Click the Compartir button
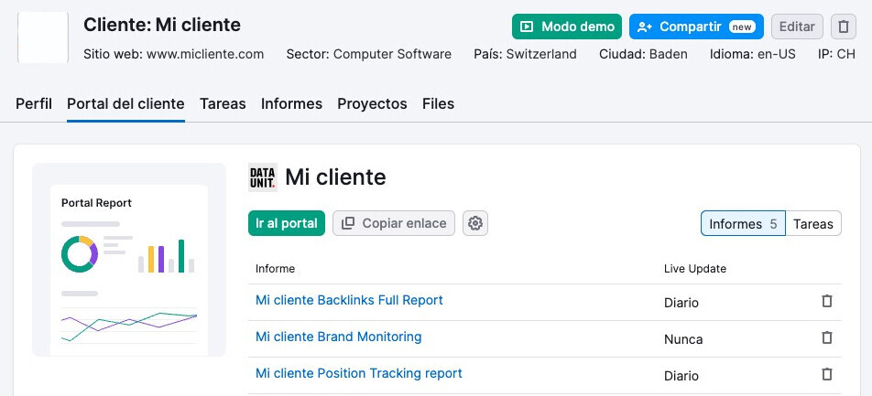Screen dimensions: 872x396 point(696,27)
